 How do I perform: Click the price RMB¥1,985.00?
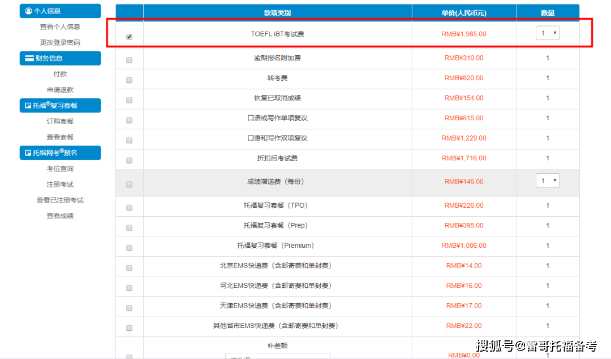(464, 34)
